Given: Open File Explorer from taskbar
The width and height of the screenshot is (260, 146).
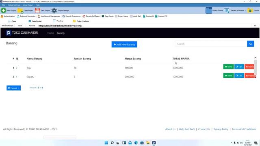Looking at the screenshot, I should 148,143.
